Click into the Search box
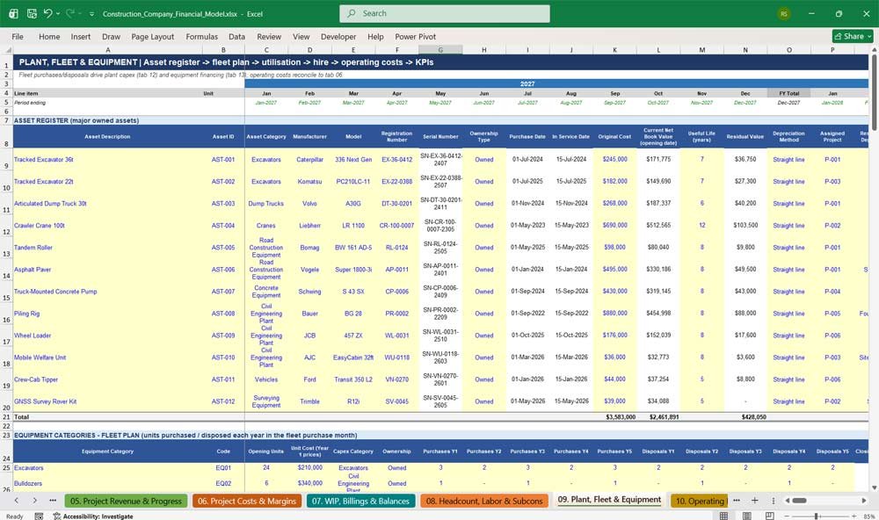 tap(445, 13)
